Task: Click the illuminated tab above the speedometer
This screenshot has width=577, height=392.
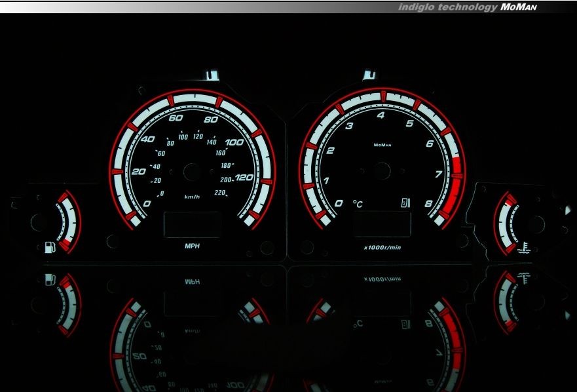Action: coord(212,75)
